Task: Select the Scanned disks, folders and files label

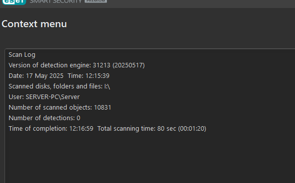Action: pos(55,86)
